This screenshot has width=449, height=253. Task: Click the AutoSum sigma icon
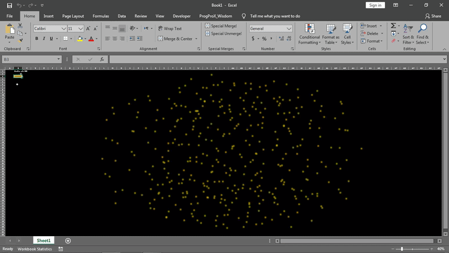[393, 26]
